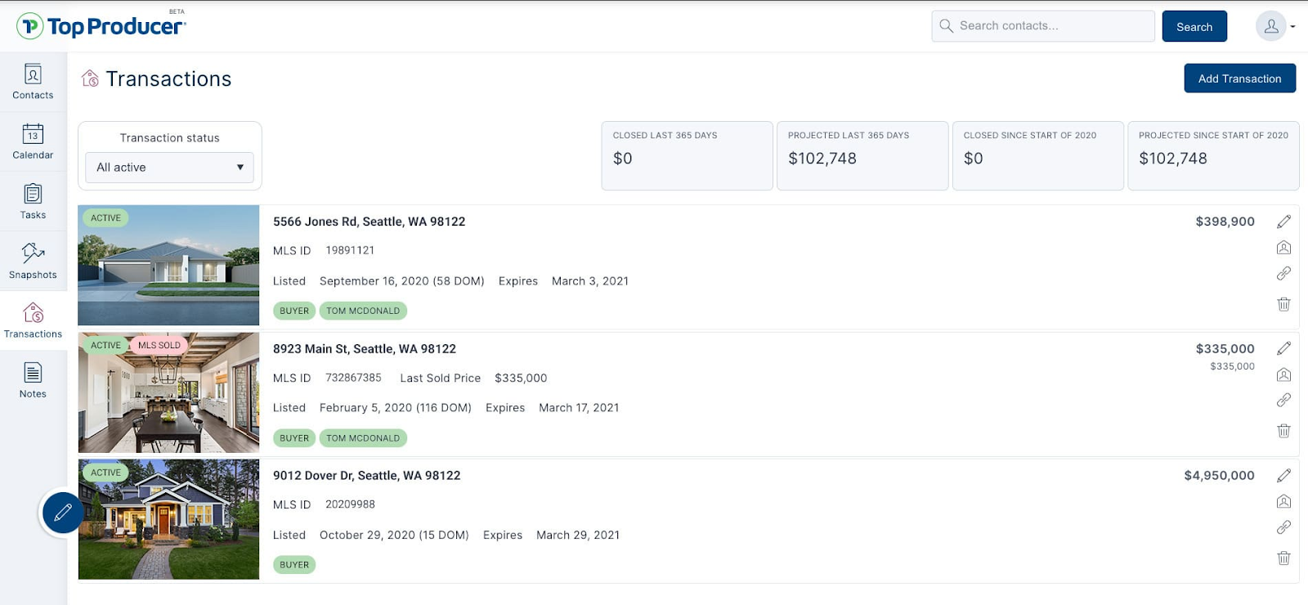
Task: Open Snapshots in the sidebar
Action: click(33, 261)
